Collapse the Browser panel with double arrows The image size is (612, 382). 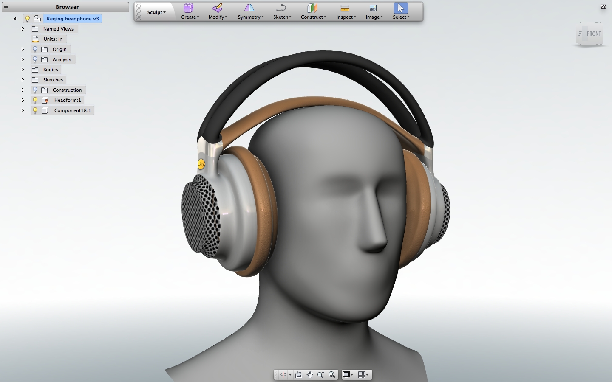(6, 7)
